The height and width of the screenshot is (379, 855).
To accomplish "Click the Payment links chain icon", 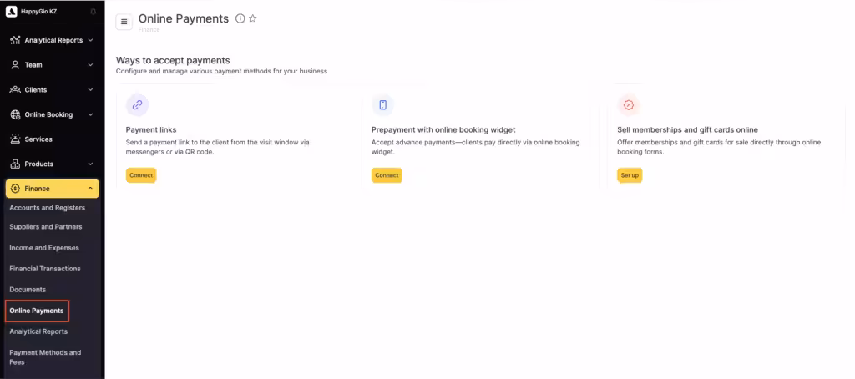I will pyautogui.click(x=138, y=105).
